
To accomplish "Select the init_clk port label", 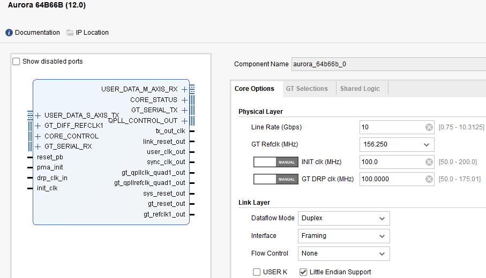I will [x=47, y=188].
